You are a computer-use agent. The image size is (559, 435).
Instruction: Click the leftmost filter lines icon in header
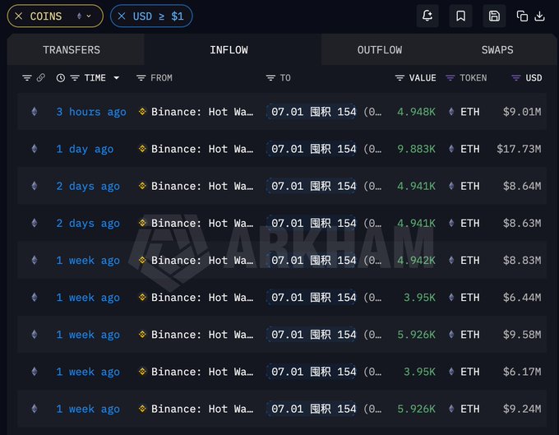coord(27,78)
